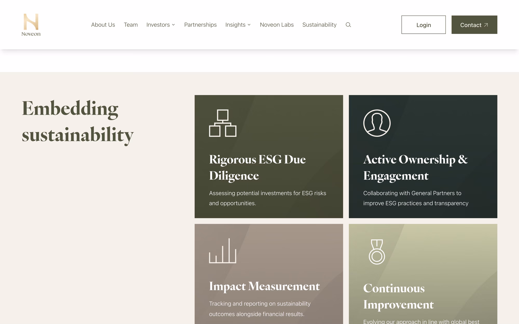Click the medal Continuous Improvement icon
This screenshot has width=519, height=324.
click(377, 252)
